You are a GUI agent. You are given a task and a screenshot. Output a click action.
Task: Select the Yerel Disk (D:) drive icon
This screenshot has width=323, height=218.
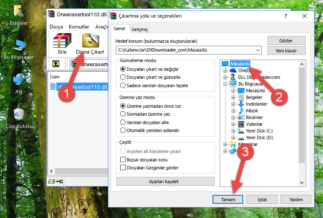pyautogui.click(x=241, y=138)
